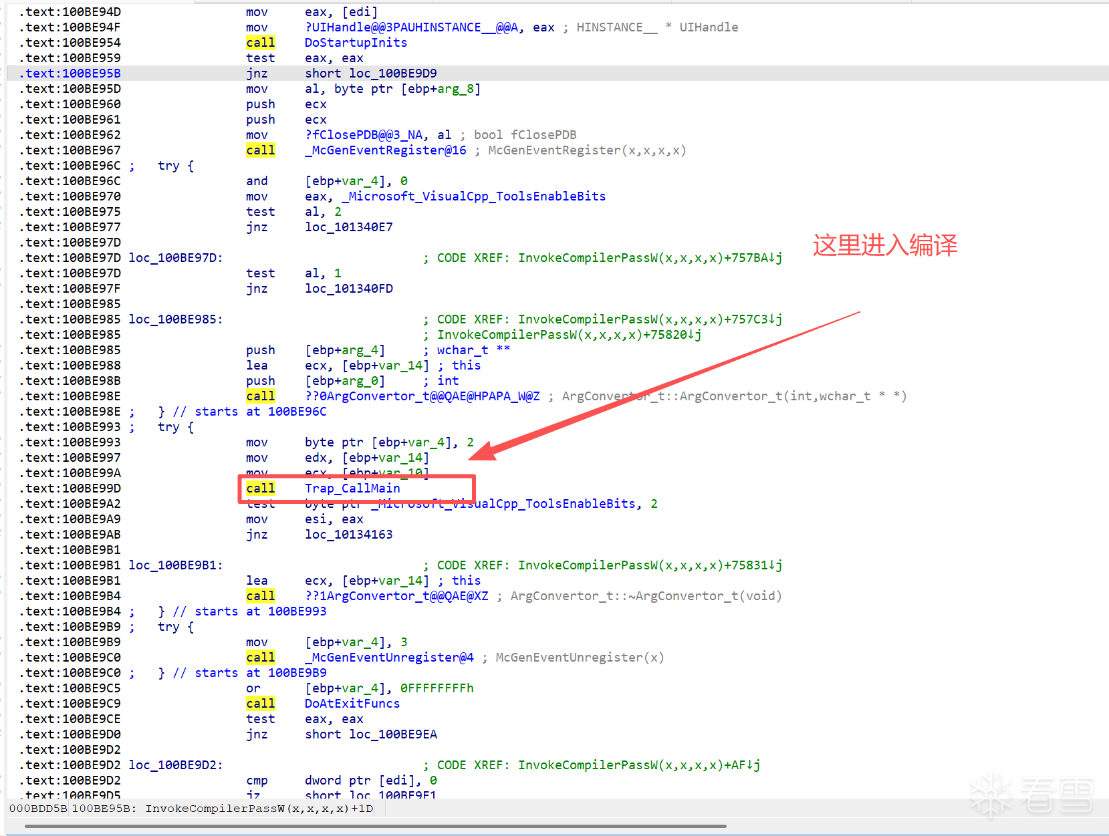Click the 'McGenEventRegister(x,x,x,x)' comment

coord(587,150)
